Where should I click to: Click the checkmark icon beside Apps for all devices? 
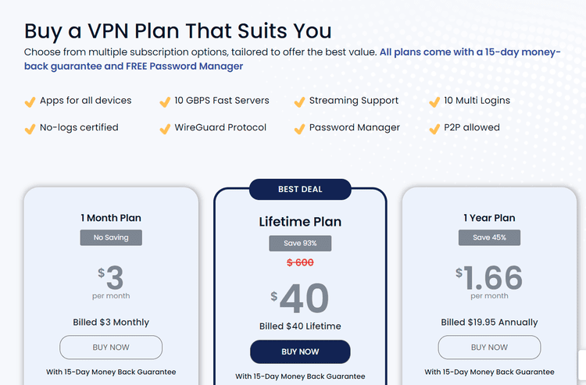[x=30, y=102]
